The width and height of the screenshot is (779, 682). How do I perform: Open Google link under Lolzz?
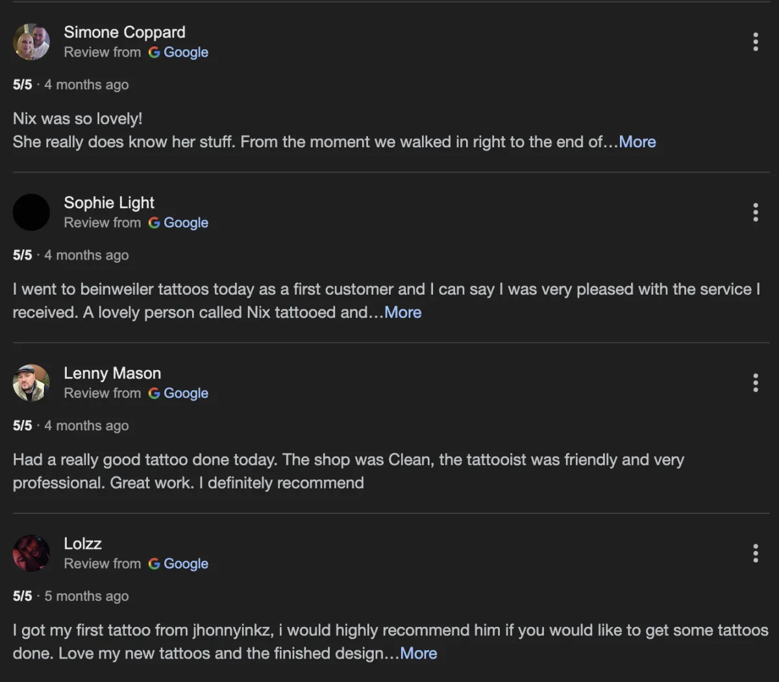click(x=179, y=565)
